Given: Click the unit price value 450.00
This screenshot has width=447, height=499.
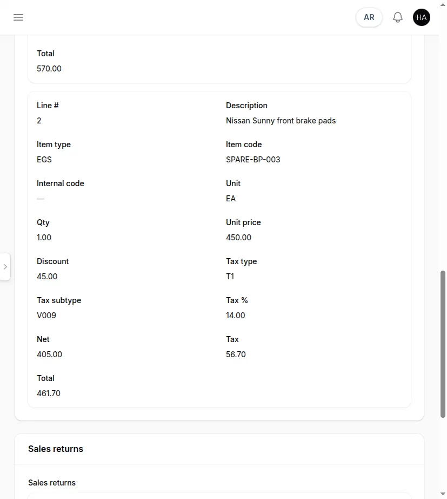Looking at the screenshot, I should point(238,238).
